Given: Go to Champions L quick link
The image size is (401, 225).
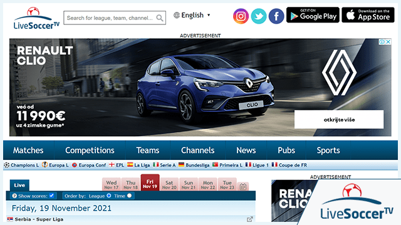Looking at the screenshot, I should pos(21,165).
